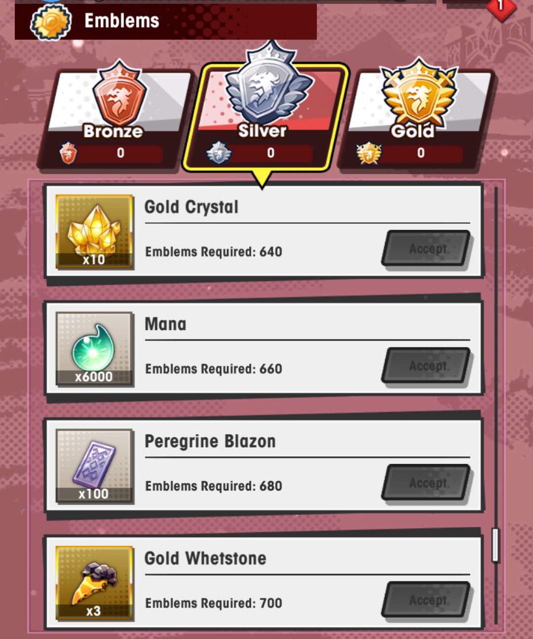Tap the Peregrine Blazon x100 icon
The width and height of the screenshot is (533, 639).
tap(94, 466)
